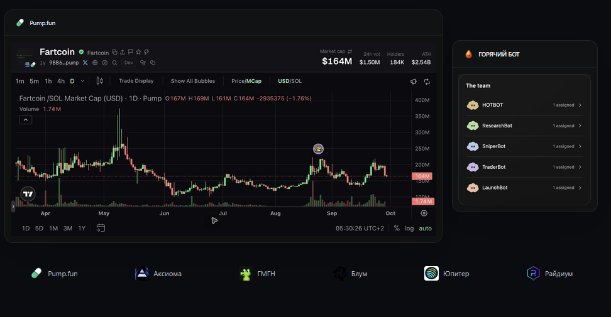Click the HOTBOT cloud avatar icon
The height and width of the screenshot is (317, 611).
click(473, 105)
